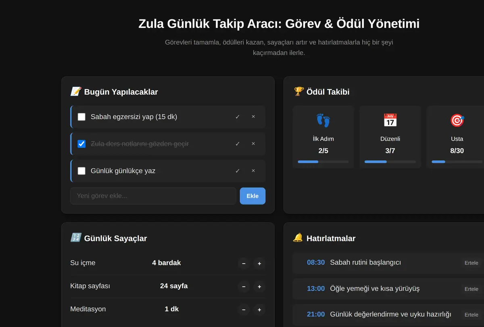Delete 'Sabah egzersizi yap' with its × icon
Image resolution: width=484 pixels, height=327 pixels.
[253, 117]
